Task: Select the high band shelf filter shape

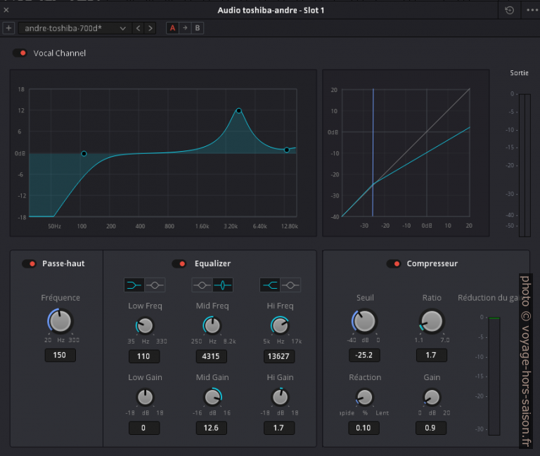Action: (269, 285)
